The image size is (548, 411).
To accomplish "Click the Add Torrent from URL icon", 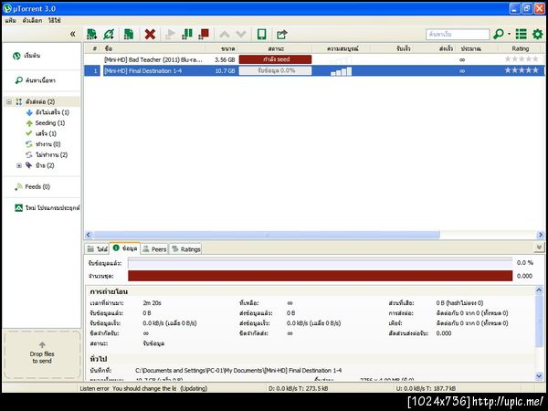I will pos(109,34).
